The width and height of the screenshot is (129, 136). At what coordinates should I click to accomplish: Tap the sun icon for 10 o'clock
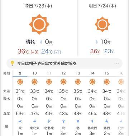(x=34, y=82)
